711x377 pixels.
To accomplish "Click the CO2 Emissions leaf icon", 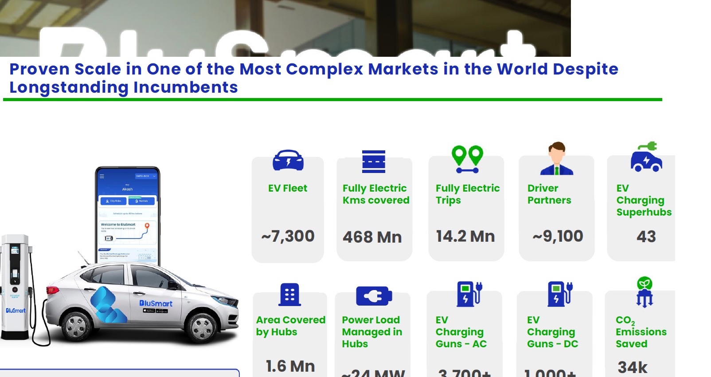I will [645, 292].
